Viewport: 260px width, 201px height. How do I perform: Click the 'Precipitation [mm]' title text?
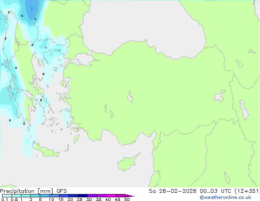tap(27, 191)
